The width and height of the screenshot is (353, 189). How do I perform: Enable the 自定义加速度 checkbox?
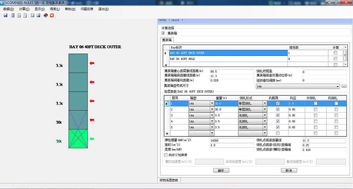pos(166,155)
